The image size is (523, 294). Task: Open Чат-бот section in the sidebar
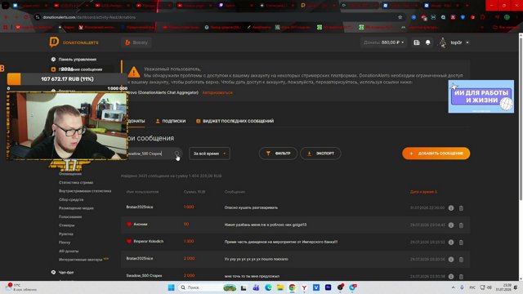click(x=66, y=272)
